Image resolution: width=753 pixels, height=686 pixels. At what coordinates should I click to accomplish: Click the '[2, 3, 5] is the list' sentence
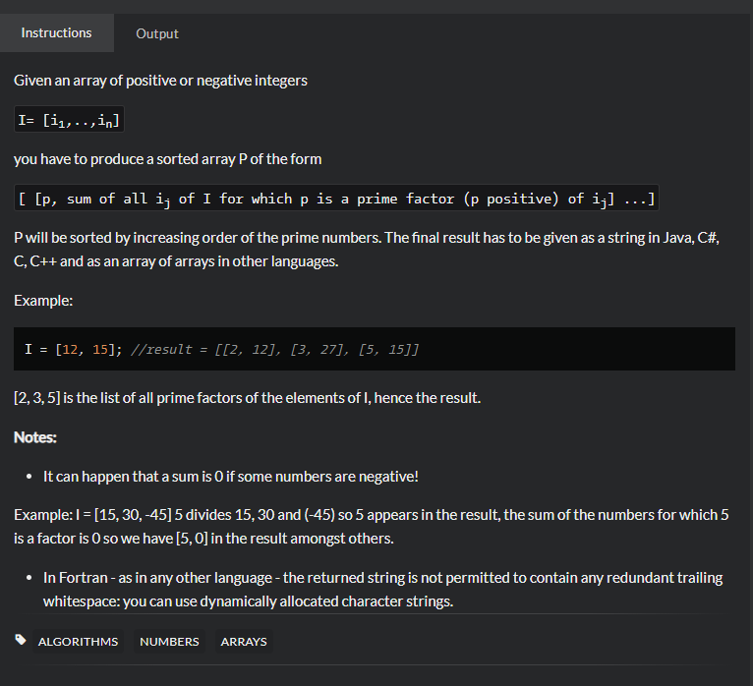click(247, 397)
